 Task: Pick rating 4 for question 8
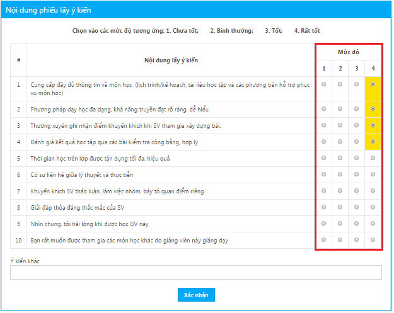point(373,207)
